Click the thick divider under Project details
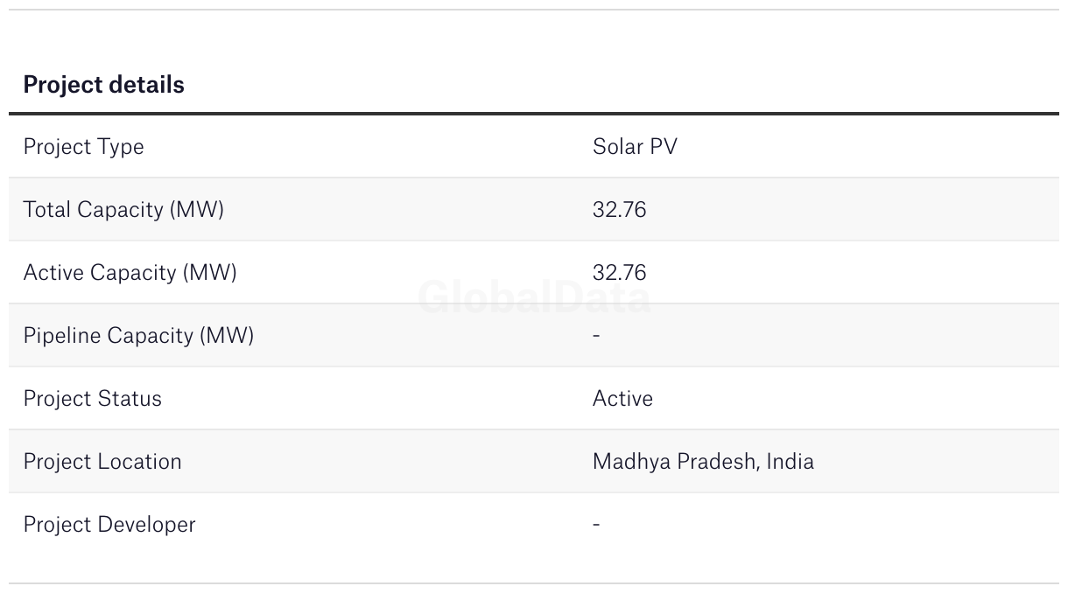The width and height of the screenshot is (1068, 593). point(534,114)
